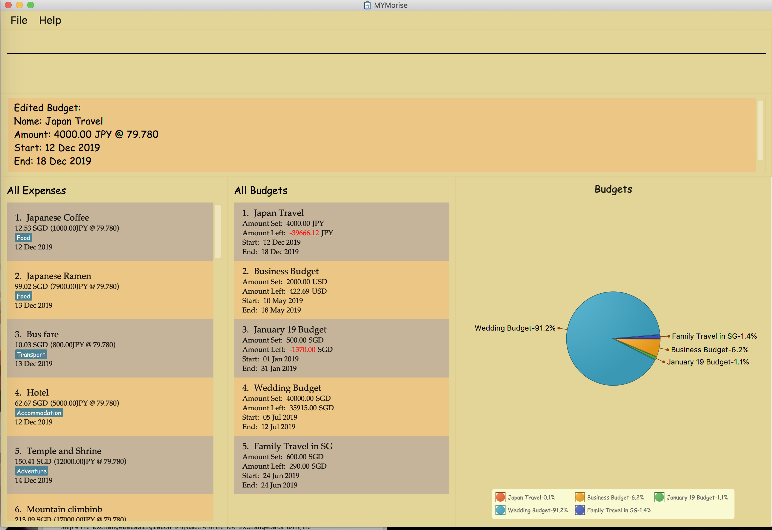Select the Bus fare expense card

(x=109, y=348)
